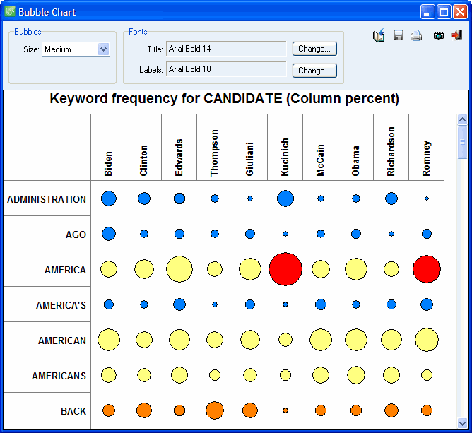Click the red Romney AMERICA bubble
Image resolution: width=472 pixels, height=433 pixels.
(x=427, y=269)
